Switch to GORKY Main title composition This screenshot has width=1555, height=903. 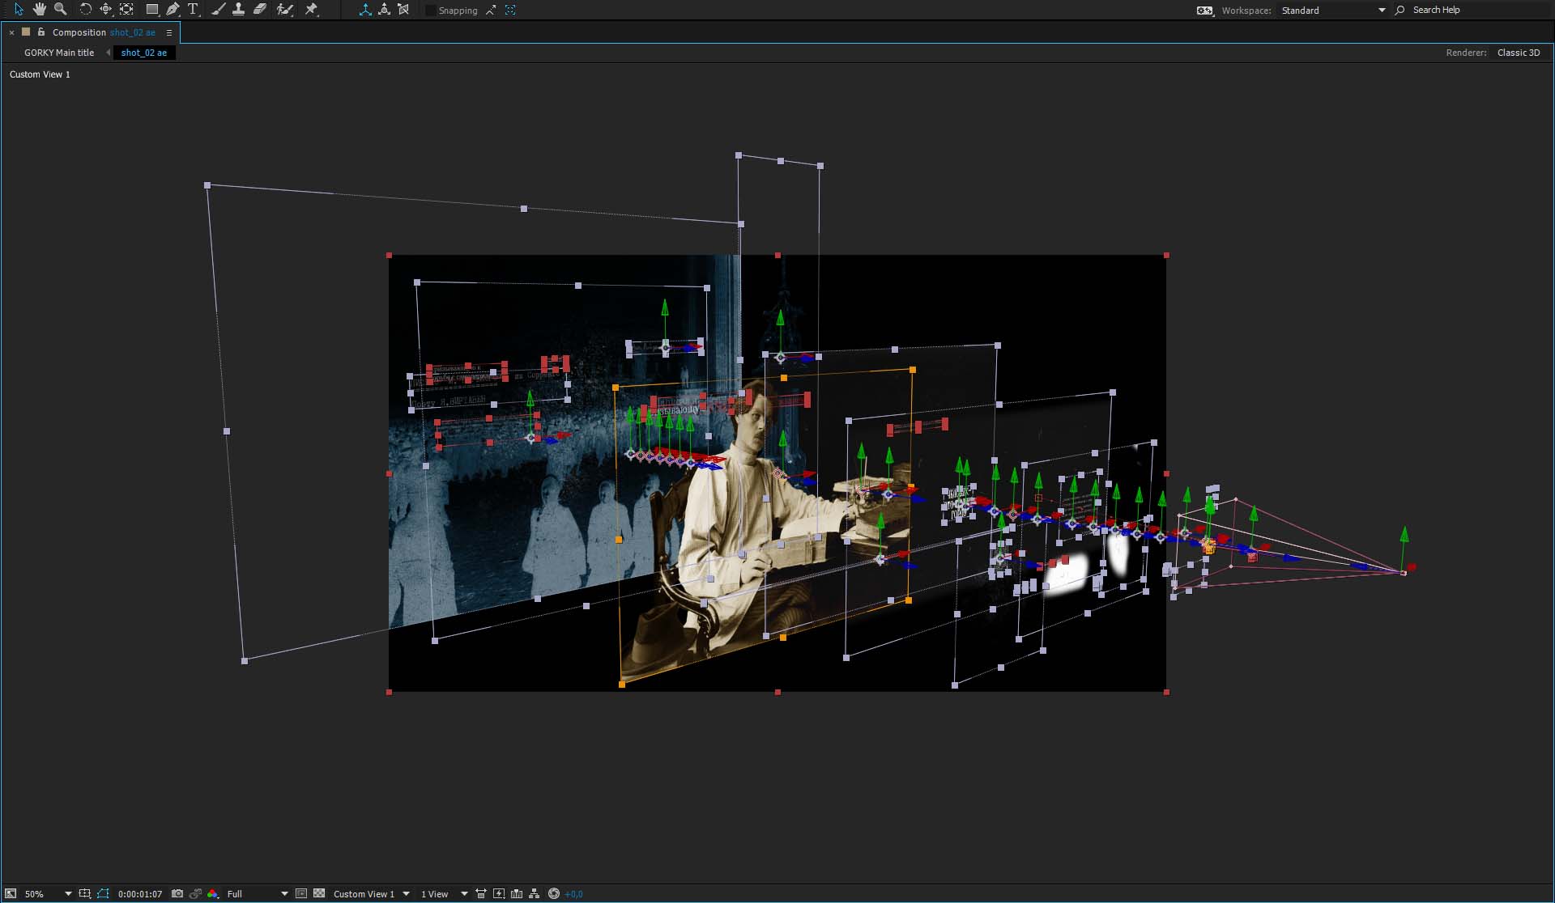[59, 53]
